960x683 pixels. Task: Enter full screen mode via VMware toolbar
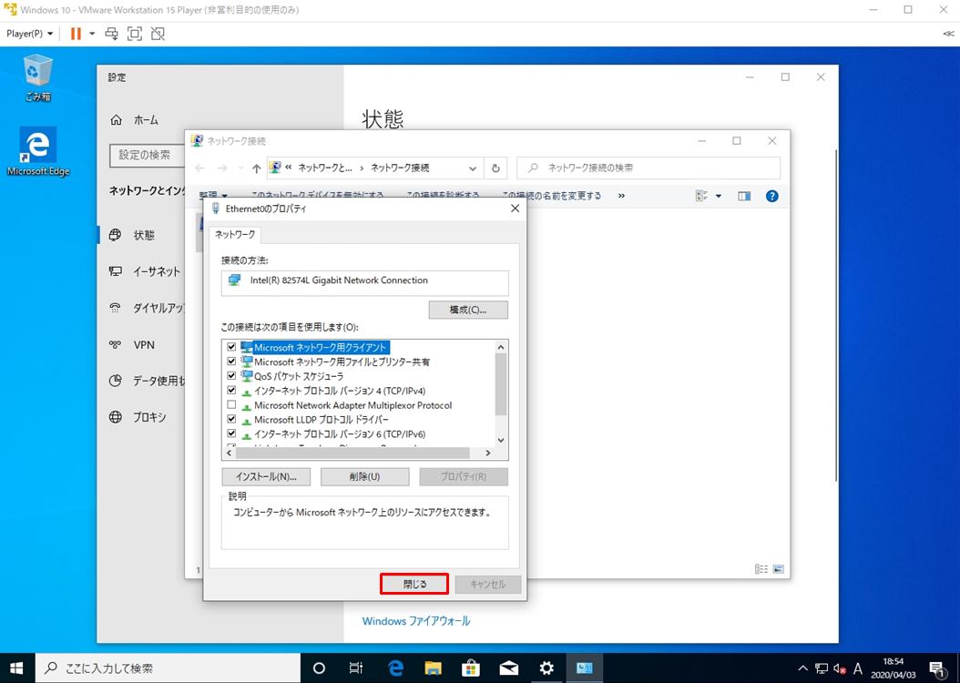pyautogui.click(x=135, y=34)
